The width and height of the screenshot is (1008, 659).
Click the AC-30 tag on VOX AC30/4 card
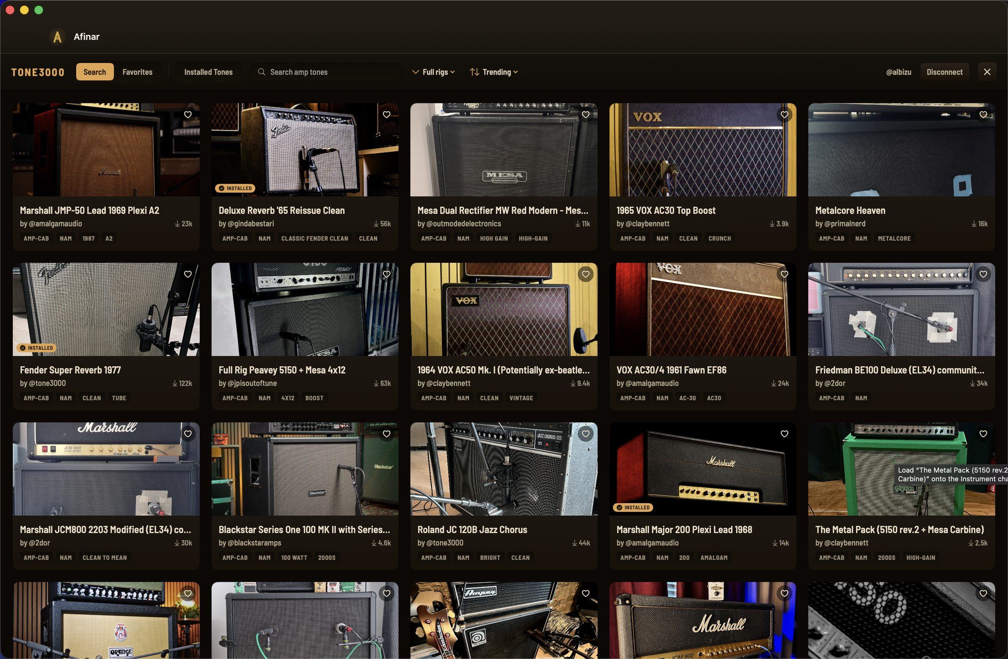(x=687, y=398)
